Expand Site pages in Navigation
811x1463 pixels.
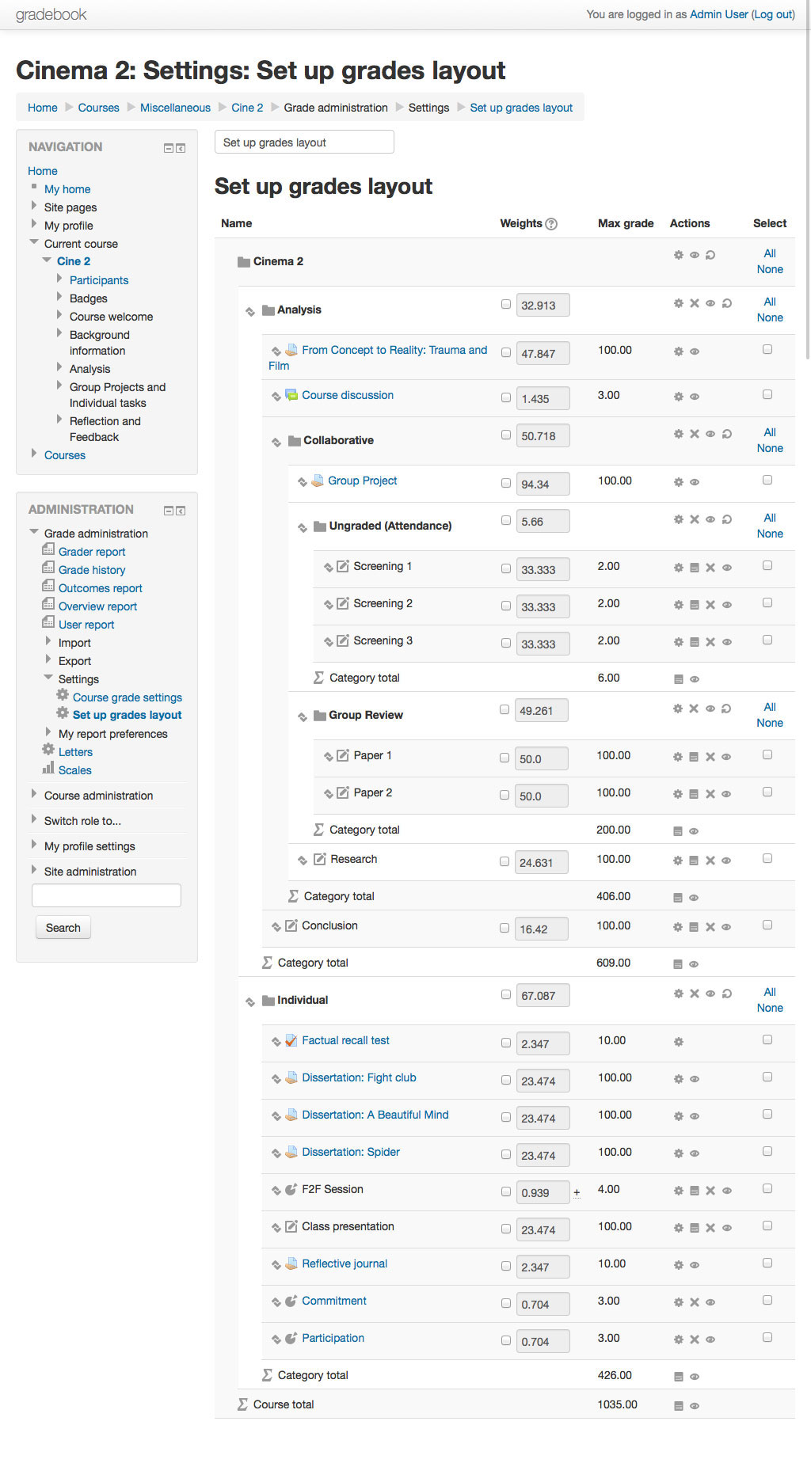(x=33, y=206)
